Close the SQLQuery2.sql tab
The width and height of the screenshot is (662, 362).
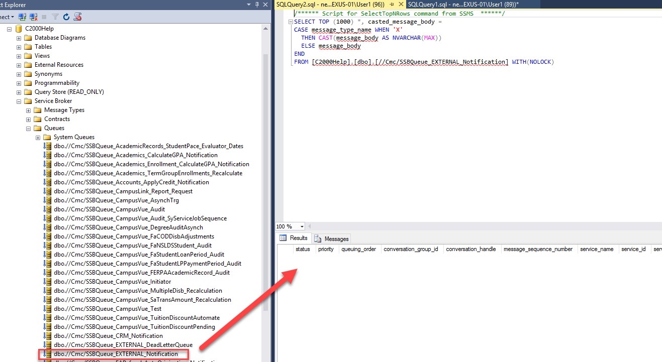pos(401,4)
